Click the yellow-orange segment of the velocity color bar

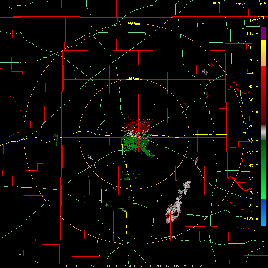click(x=263, y=53)
